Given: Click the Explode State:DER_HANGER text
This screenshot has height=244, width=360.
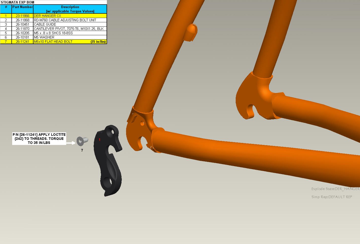Looking at the screenshot, I should pos(335,189).
